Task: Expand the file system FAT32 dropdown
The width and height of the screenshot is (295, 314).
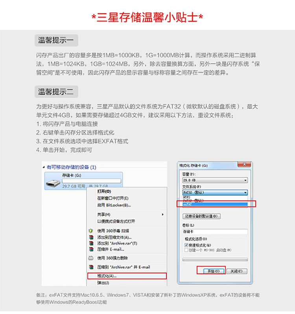Action: click(215, 193)
